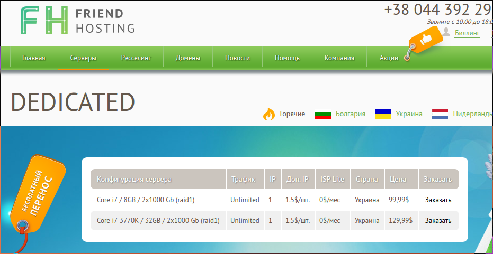Click the Трафик column header
493x254 pixels.
(x=245, y=179)
